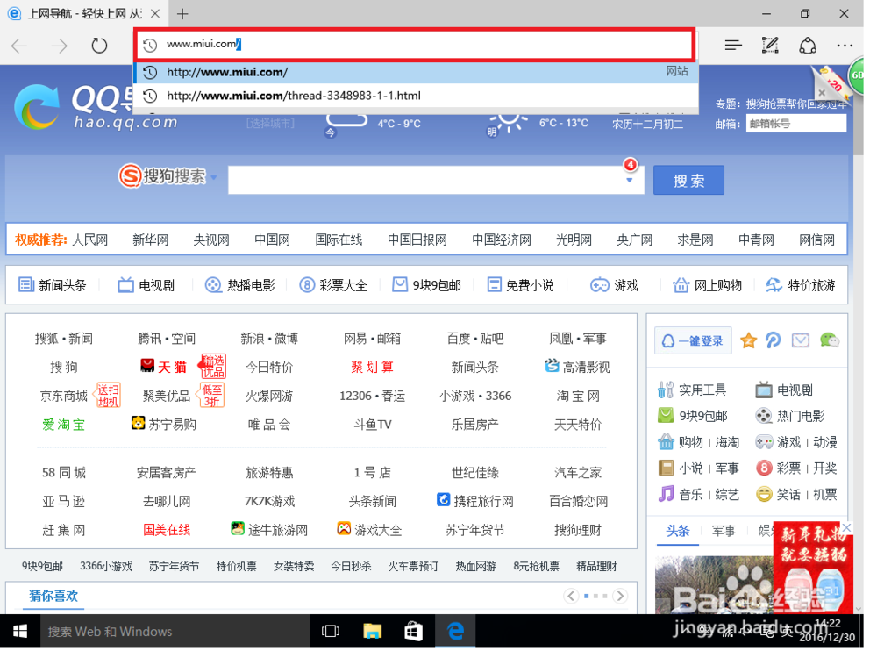The height and width of the screenshot is (658, 877).
Task: Open the Web Note pen icon
Action: [x=770, y=46]
